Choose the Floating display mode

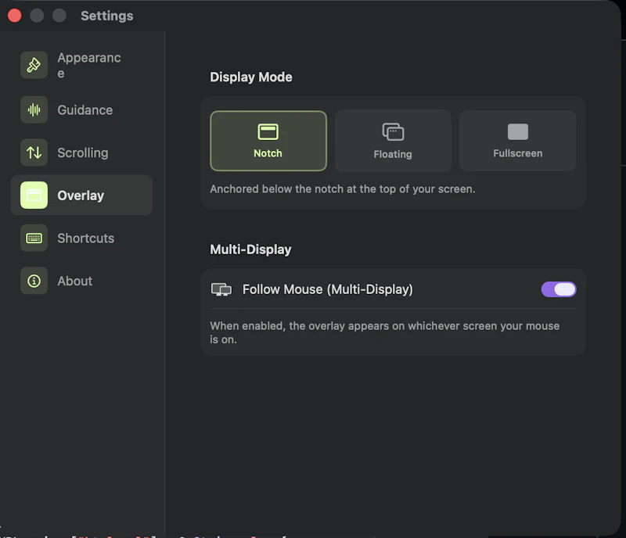[394, 141]
